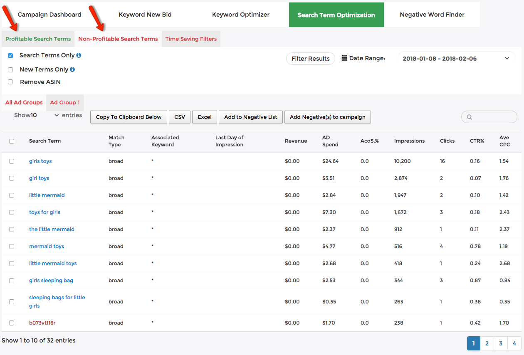
Task: Select the Ad Group 1 tab
Action: click(65, 102)
